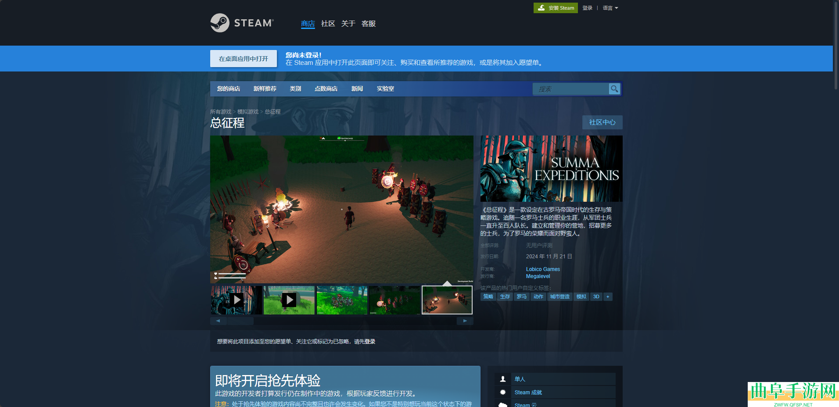The width and height of the screenshot is (839, 407).
Task: Click the page vertical scrollbar
Action: click(x=836, y=46)
